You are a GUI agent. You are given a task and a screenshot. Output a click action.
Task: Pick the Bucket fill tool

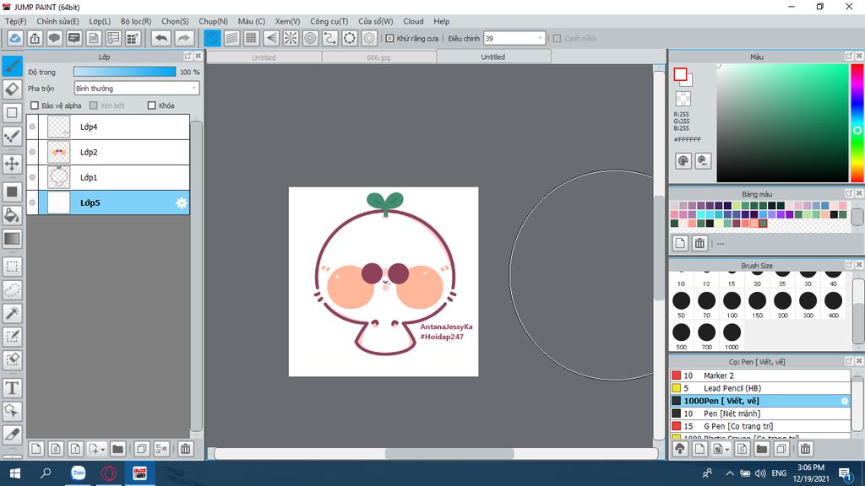(12, 215)
